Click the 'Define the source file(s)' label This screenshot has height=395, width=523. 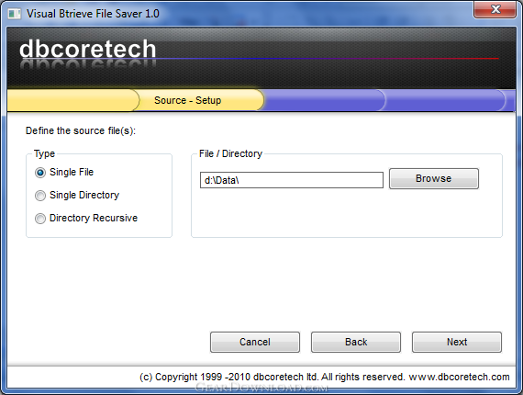pos(81,130)
